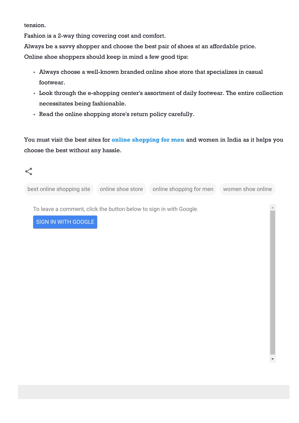Screen dimensions: 299x423
Task: Click the 'Fashion is a 2-way thing' sentence
Action: 95,36
